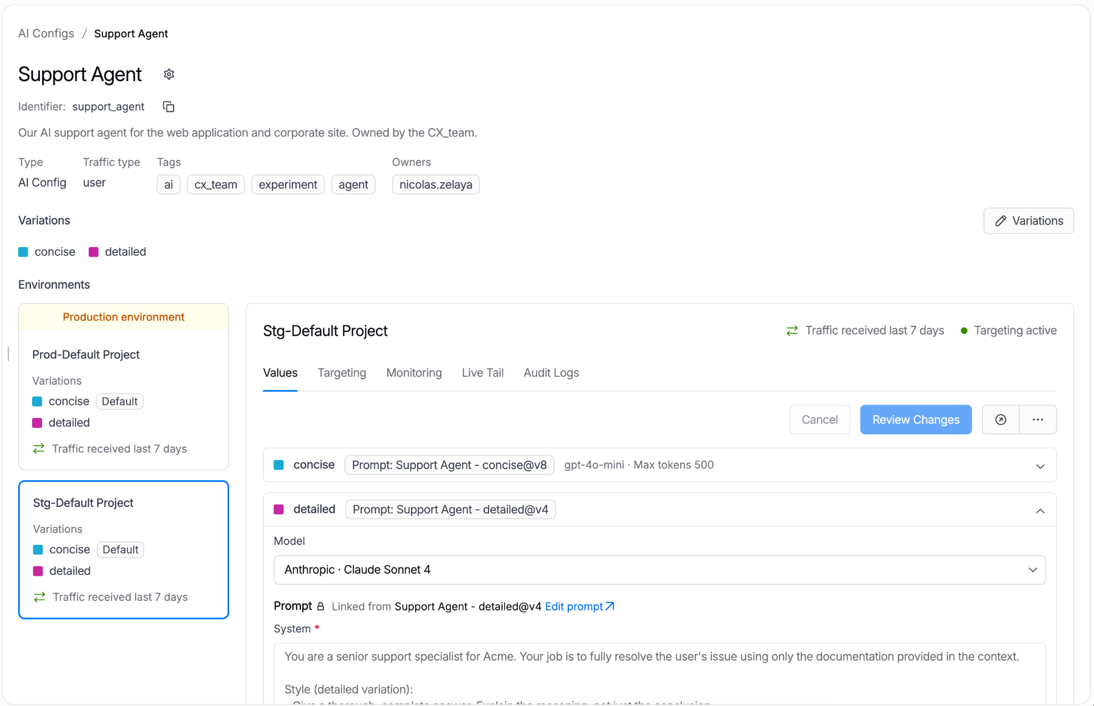Copy the support_agent identifier
This screenshot has height=706, width=1094.
[x=168, y=107]
